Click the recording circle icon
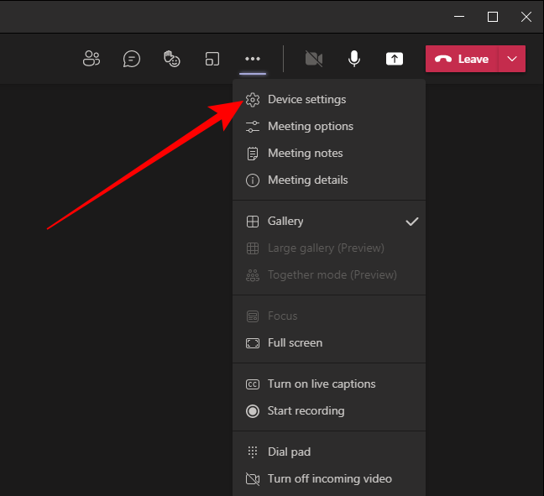The height and width of the screenshot is (496, 544). (253, 411)
